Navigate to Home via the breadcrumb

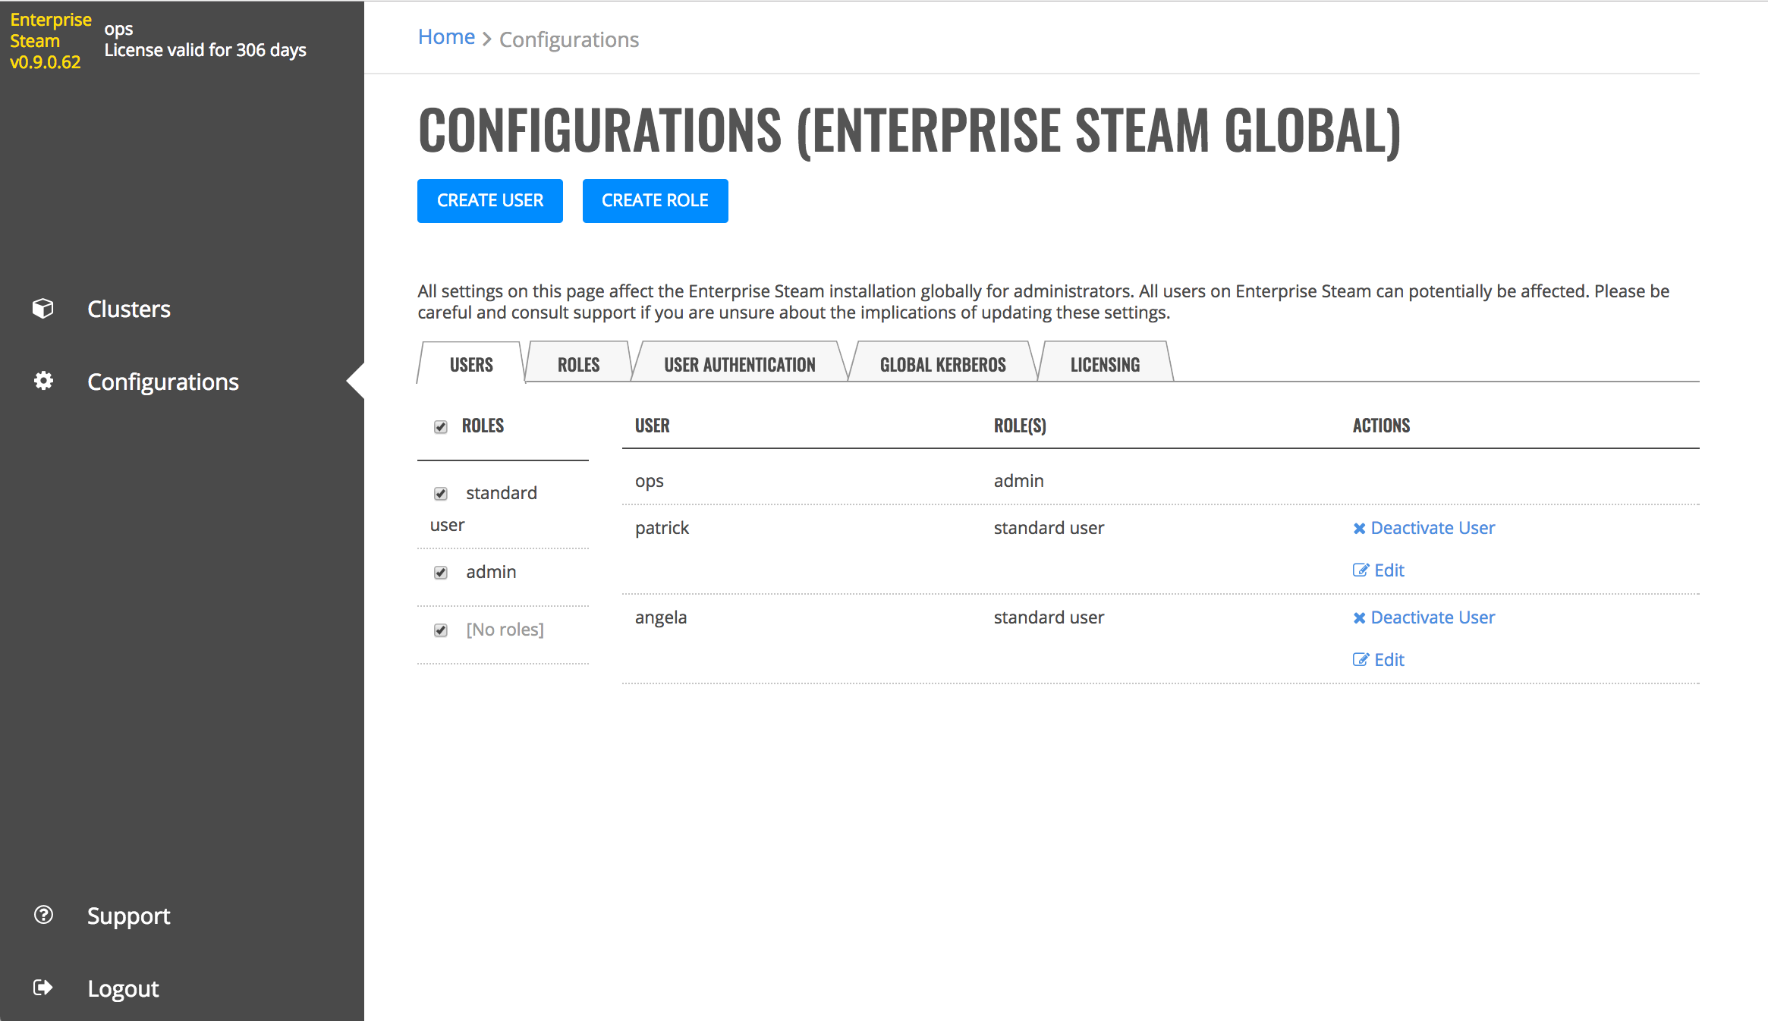point(446,36)
